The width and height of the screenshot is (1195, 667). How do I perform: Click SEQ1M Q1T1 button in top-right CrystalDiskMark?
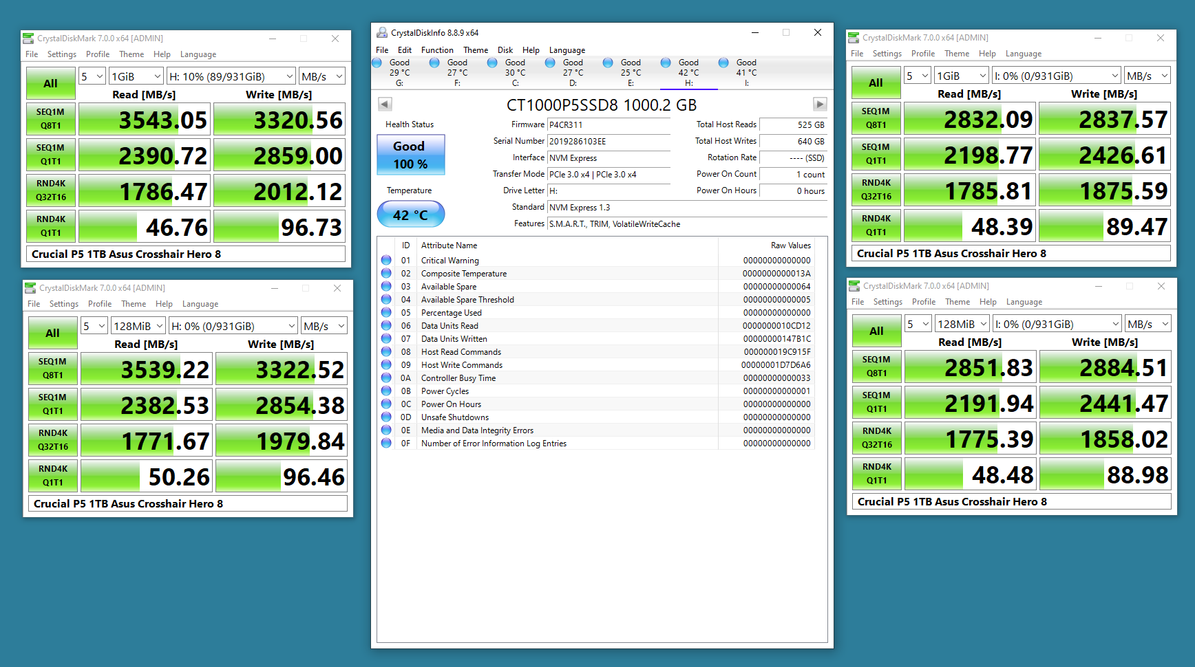876,153
